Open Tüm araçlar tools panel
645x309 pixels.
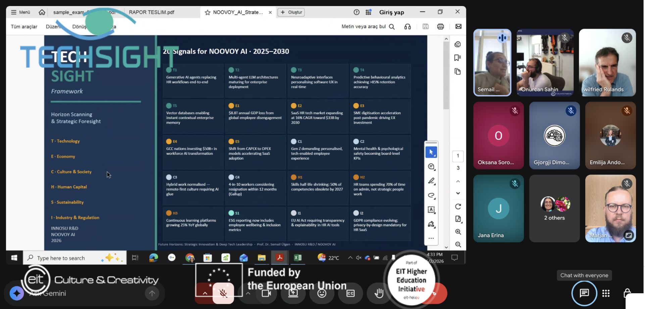pyautogui.click(x=24, y=26)
